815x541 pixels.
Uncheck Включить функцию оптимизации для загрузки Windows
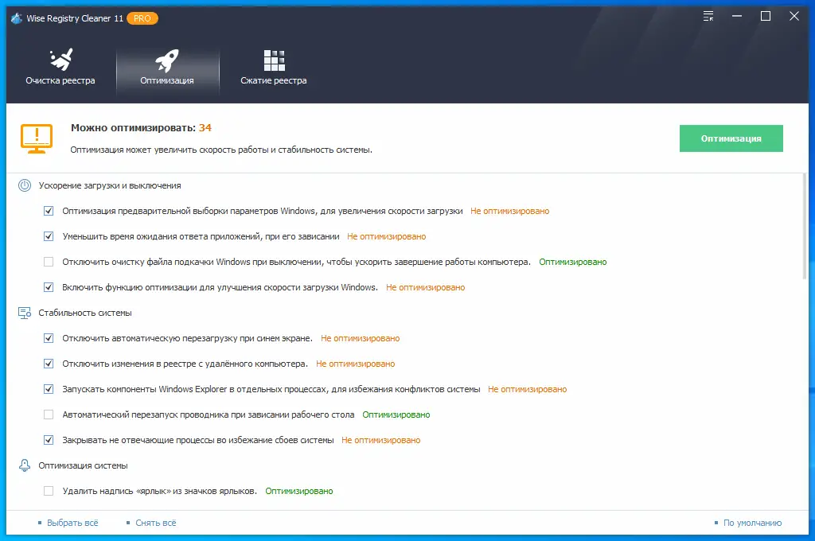(49, 287)
